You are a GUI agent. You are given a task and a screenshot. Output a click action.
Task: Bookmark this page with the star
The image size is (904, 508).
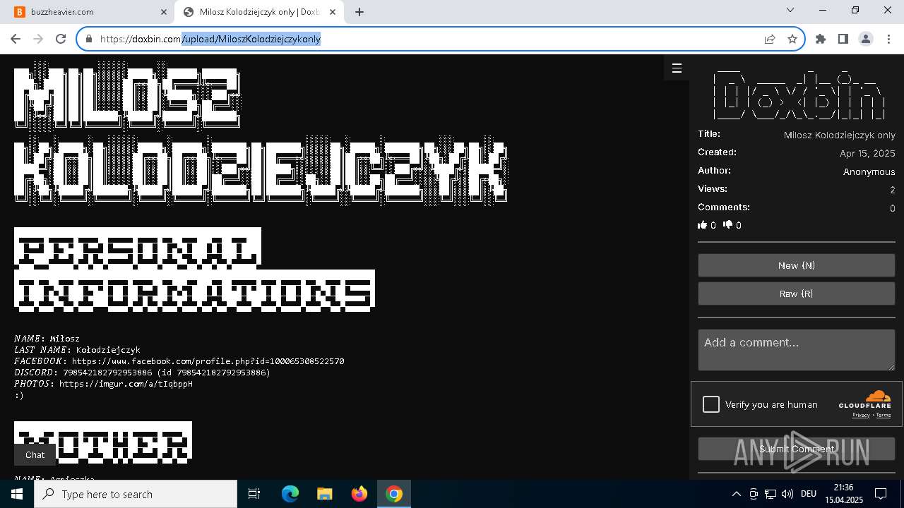792,39
